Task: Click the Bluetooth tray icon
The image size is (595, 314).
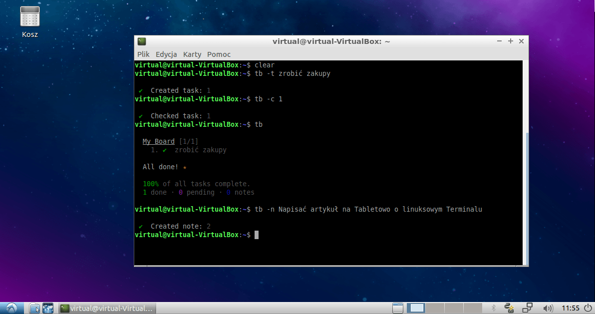Action: [494, 308]
